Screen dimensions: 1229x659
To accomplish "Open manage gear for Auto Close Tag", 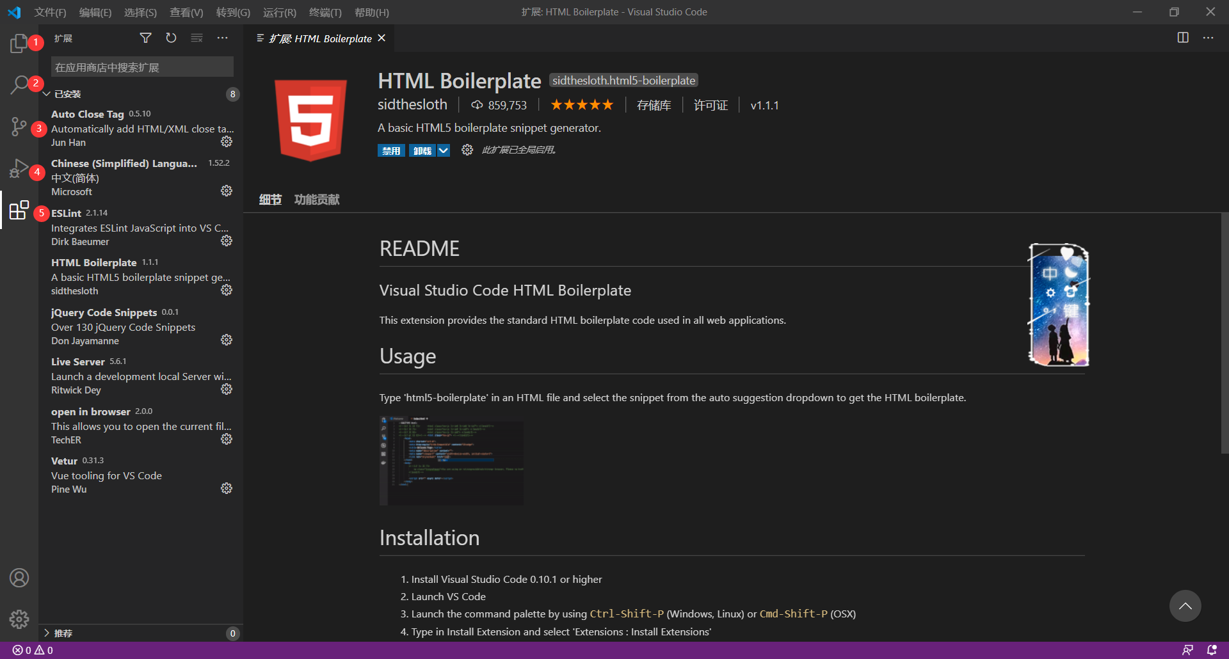I will point(227,141).
